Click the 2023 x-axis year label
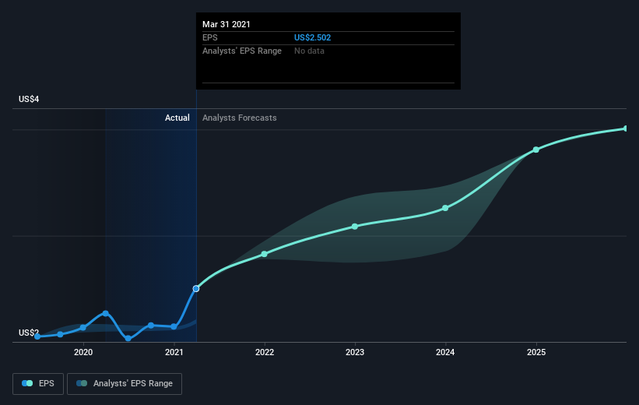Screen dimensions: 639x405 tap(355, 352)
